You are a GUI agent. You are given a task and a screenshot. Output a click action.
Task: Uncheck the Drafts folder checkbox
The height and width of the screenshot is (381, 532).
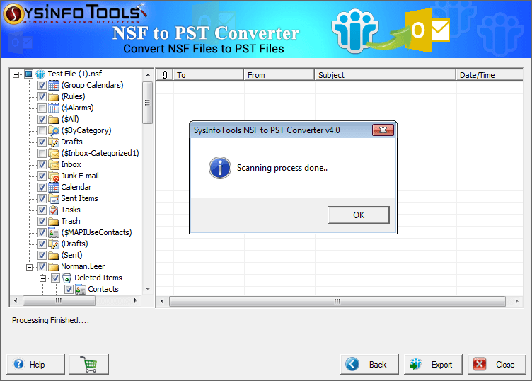42,142
